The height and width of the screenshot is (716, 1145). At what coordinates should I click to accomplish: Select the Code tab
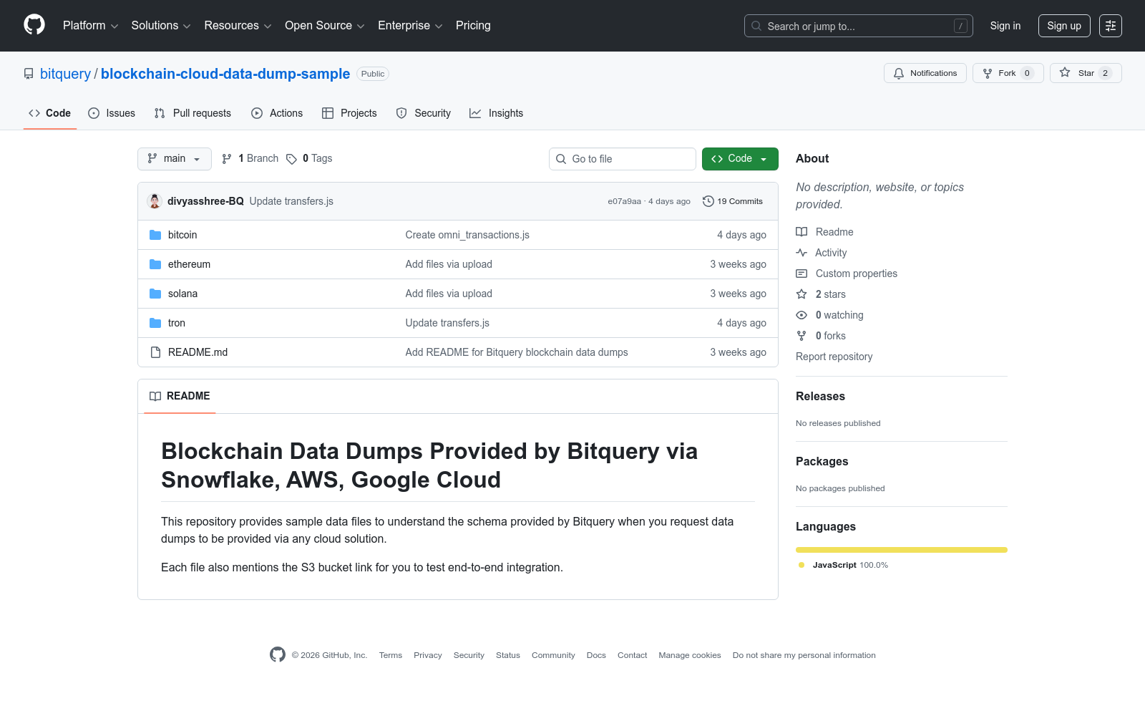[x=49, y=113]
